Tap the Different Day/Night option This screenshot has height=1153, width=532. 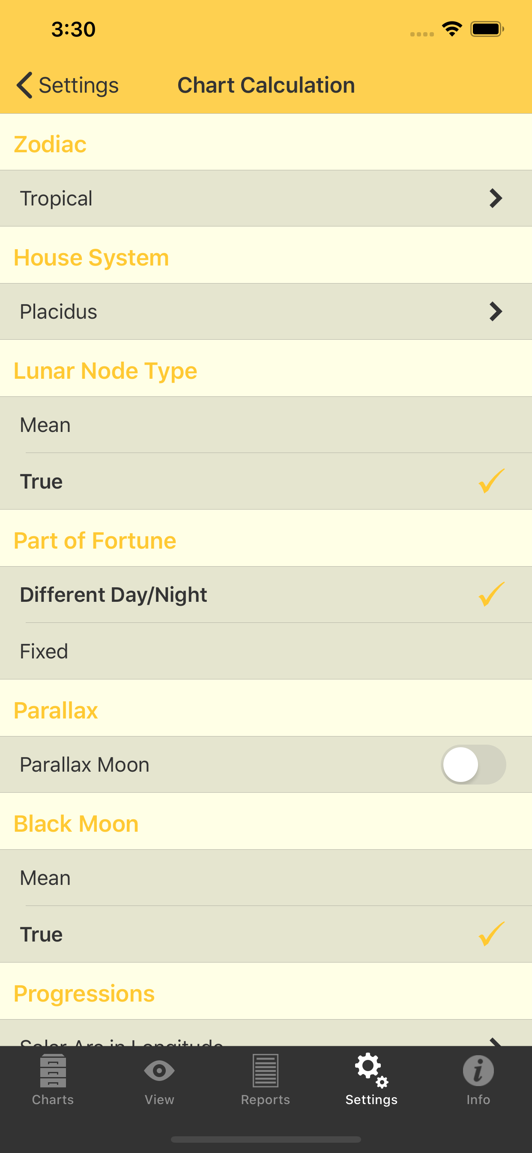coord(266,595)
